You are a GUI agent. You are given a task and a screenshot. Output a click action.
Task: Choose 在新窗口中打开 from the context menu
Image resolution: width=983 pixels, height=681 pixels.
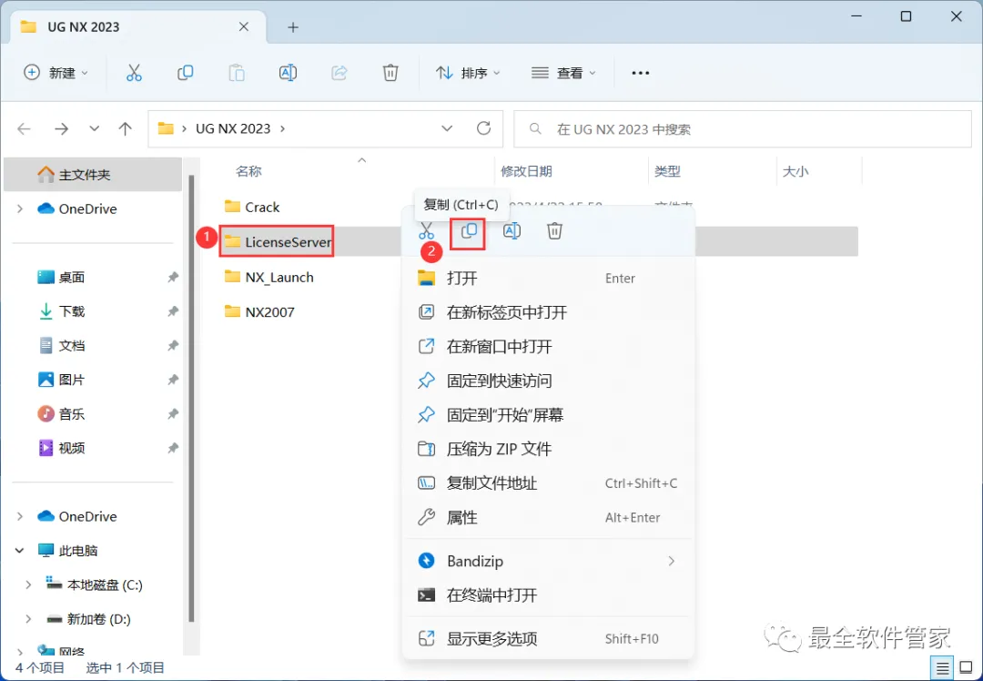(x=548, y=346)
